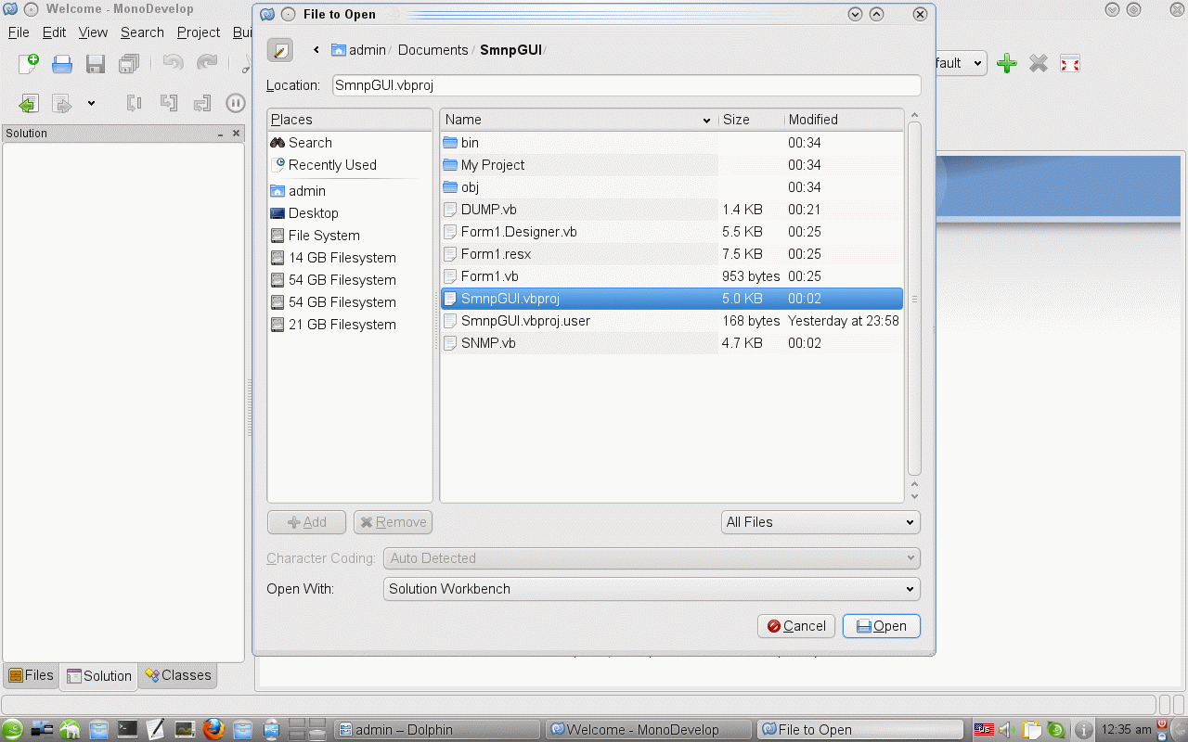The width and height of the screenshot is (1188, 742).
Task: Open the Edit menu
Action: [54, 32]
